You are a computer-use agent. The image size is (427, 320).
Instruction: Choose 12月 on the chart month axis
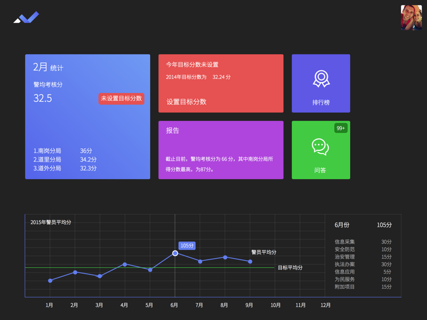pyautogui.click(x=326, y=305)
